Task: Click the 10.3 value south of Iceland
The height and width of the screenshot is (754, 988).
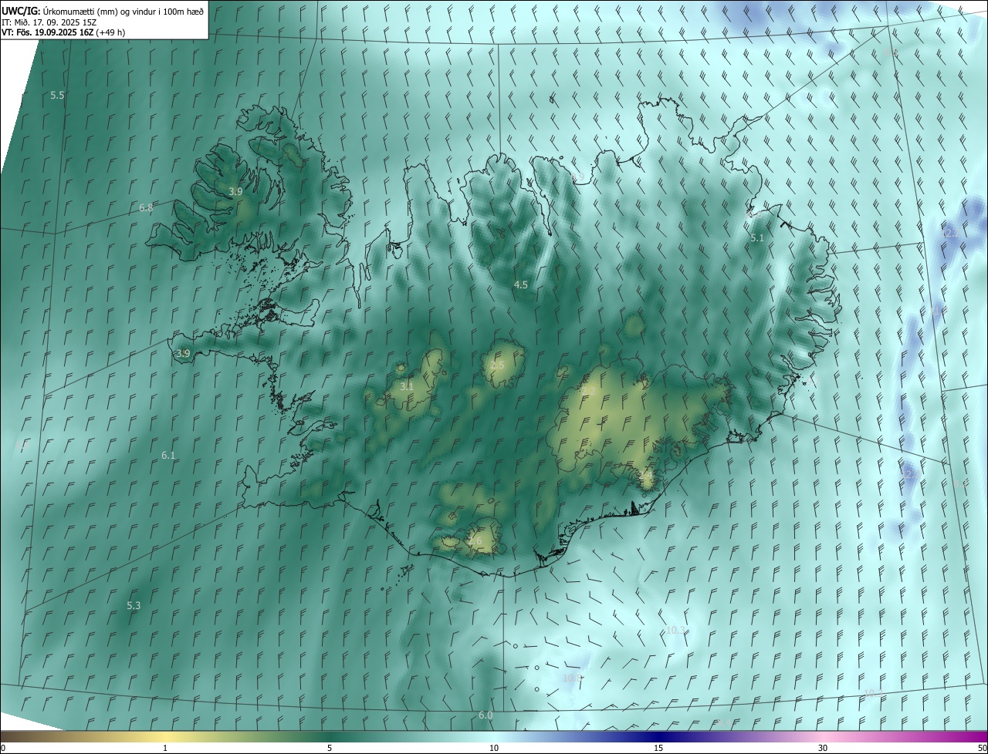Action: (675, 630)
